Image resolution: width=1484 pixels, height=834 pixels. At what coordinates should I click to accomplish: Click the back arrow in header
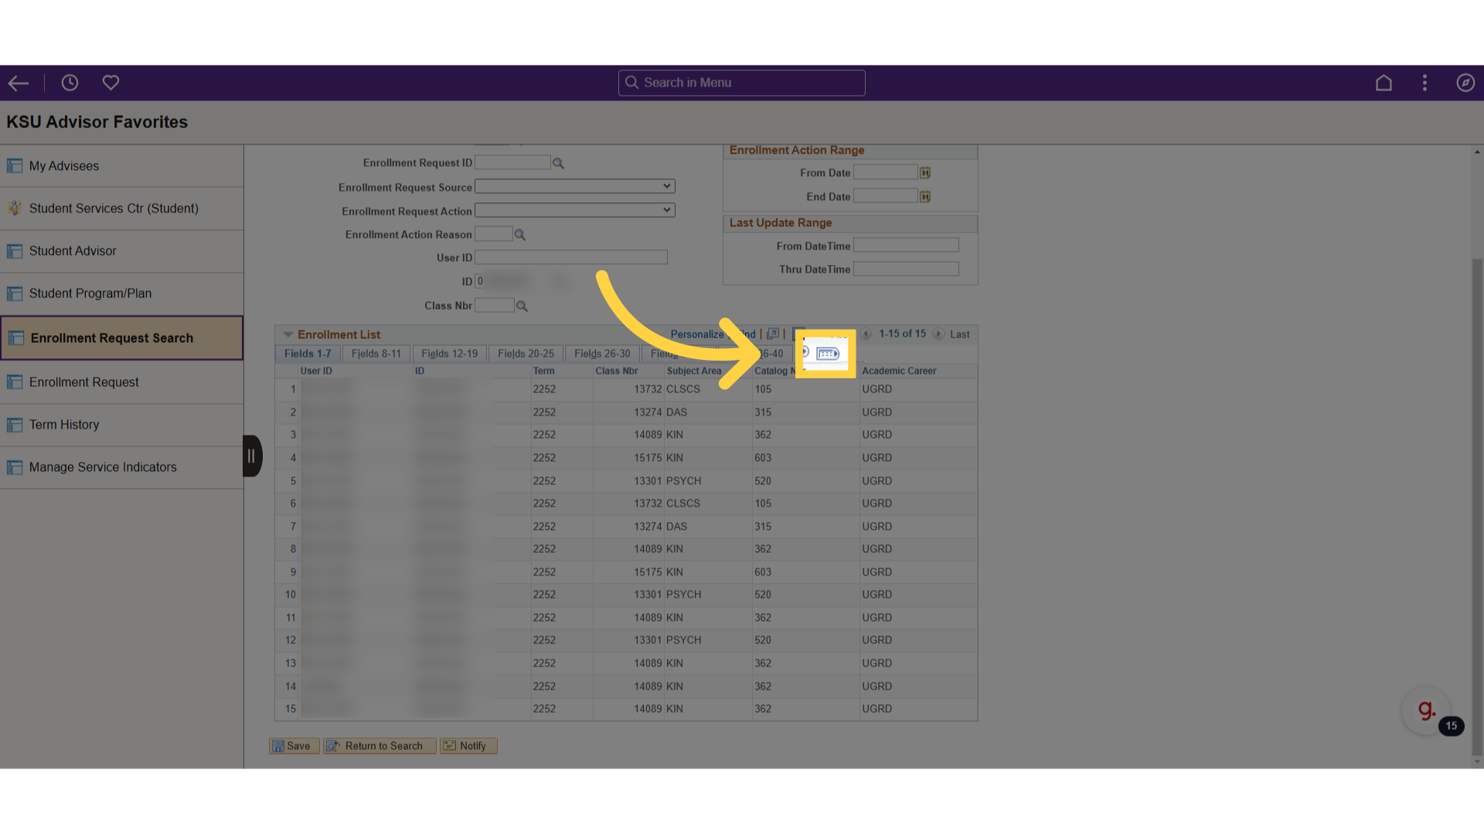[19, 83]
